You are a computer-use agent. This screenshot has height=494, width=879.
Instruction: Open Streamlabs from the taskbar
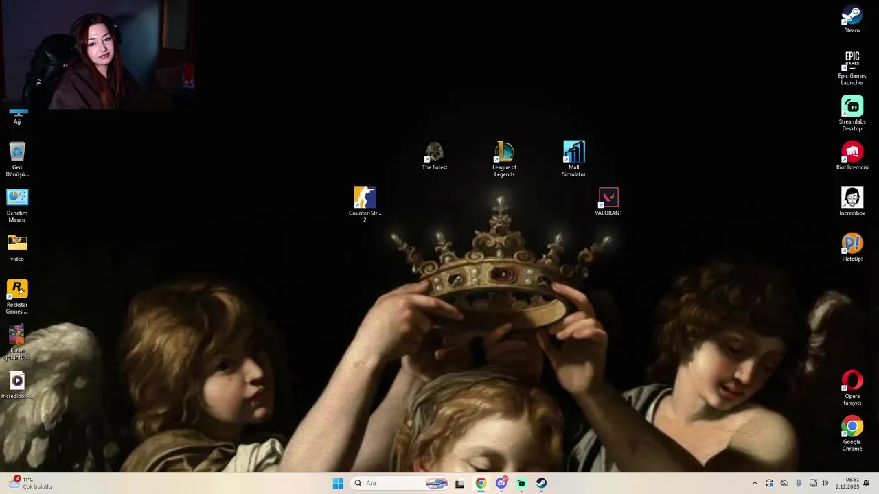click(x=521, y=483)
